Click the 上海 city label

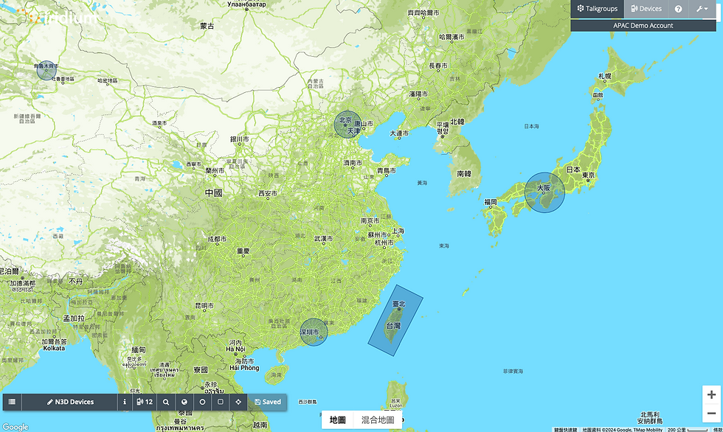pos(398,231)
